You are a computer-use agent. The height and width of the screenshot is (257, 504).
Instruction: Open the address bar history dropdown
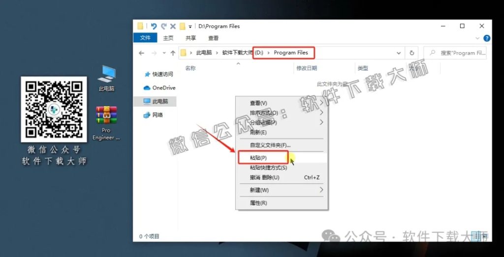(x=399, y=53)
